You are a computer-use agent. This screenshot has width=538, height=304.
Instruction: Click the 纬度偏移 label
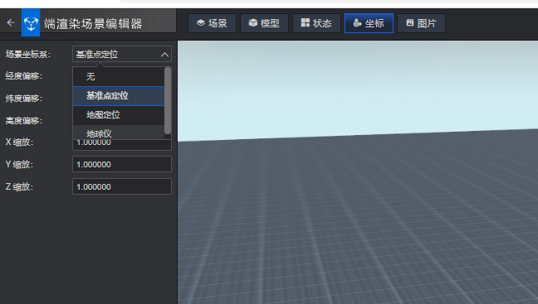pyautogui.click(x=24, y=99)
